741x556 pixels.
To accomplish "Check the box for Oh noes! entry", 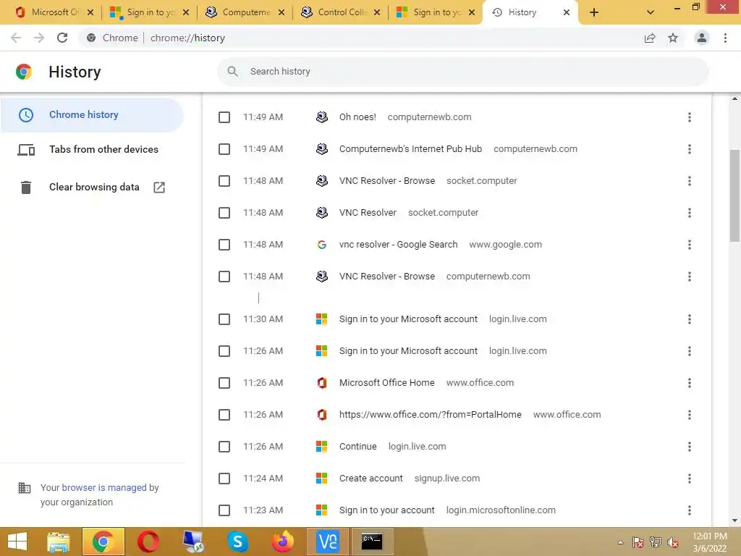I will click(224, 117).
